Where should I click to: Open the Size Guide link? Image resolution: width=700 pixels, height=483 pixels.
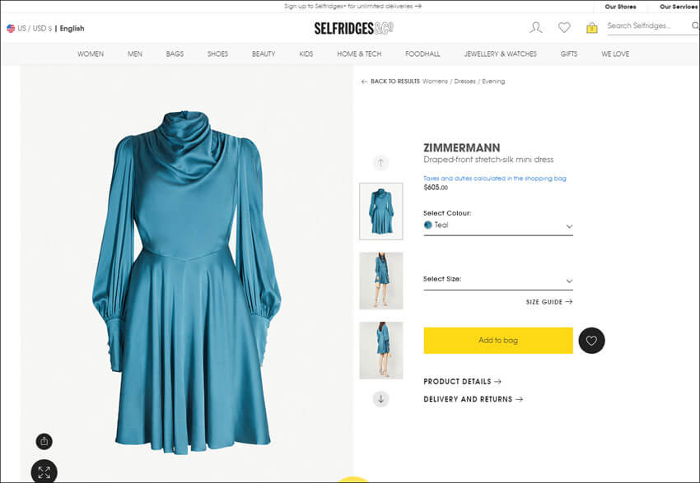[549, 302]
